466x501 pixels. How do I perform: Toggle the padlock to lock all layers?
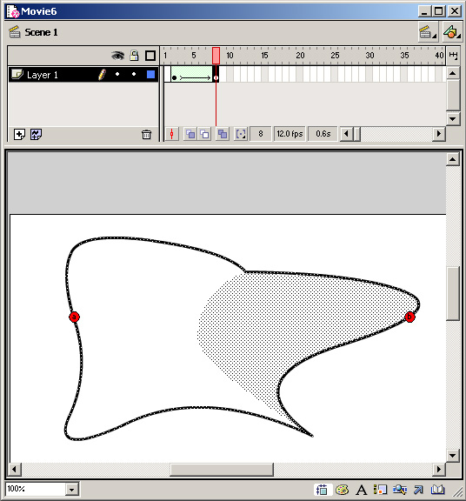[134, 56]
